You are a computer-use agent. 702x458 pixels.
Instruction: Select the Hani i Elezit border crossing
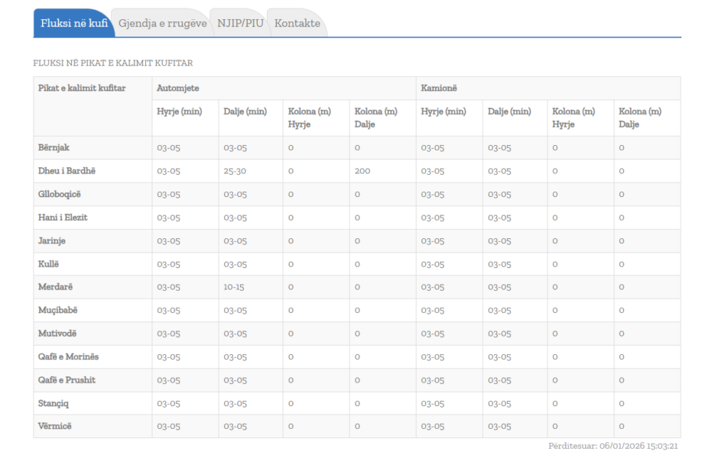(x=63, y=218)
